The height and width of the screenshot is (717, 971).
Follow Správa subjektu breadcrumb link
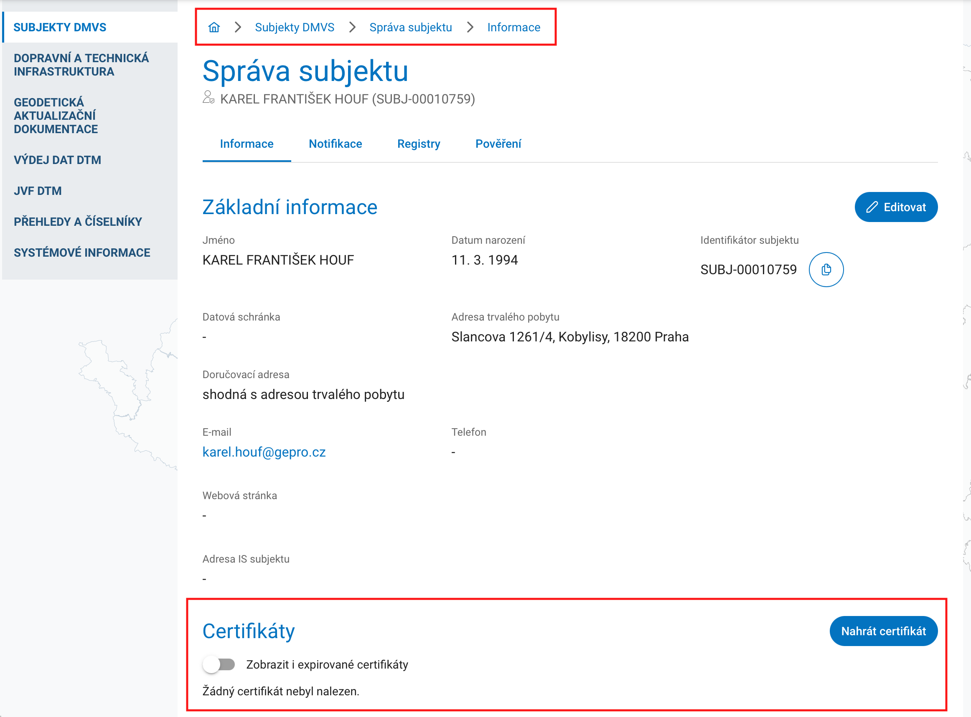point(411,28)
